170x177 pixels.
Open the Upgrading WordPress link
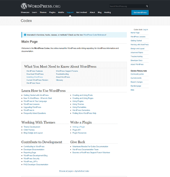coord(32,107)
